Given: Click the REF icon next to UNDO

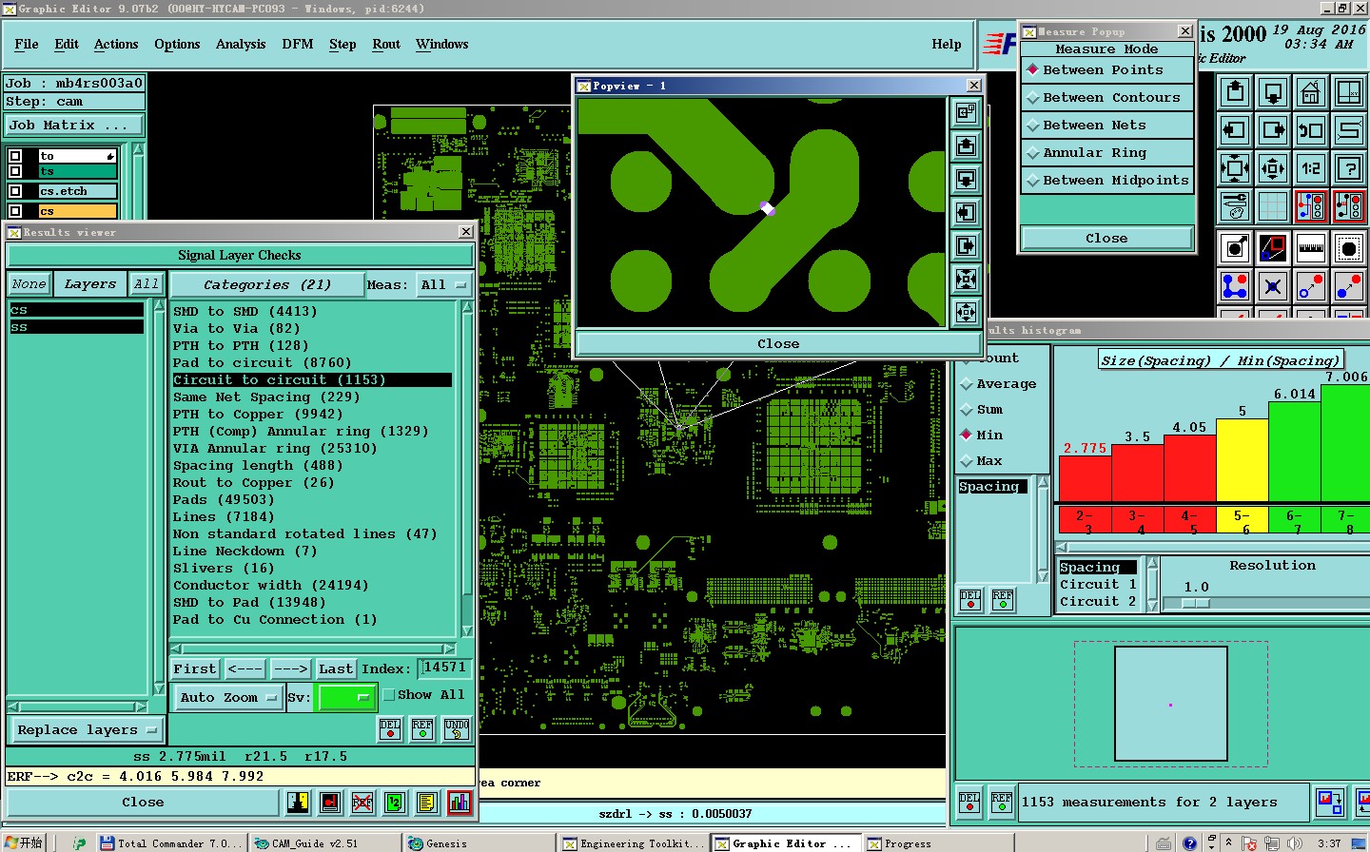Looking at the screenshot, I should 422,729.
